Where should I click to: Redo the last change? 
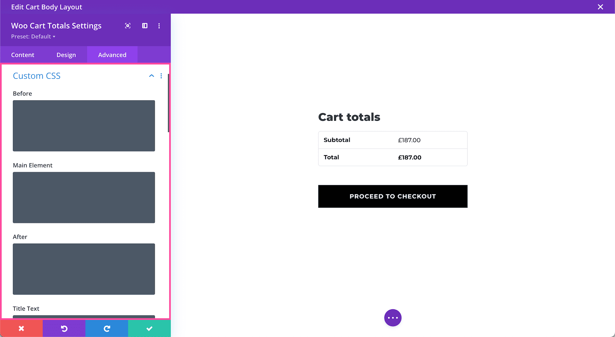(107, 328)
